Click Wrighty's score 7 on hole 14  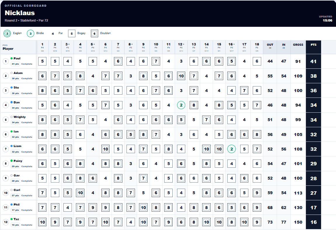tap(206, 120)
